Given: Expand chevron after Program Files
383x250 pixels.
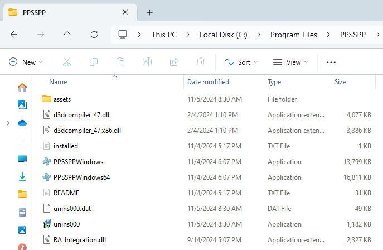Looking at the screenshot, I should tap(328, 35).
